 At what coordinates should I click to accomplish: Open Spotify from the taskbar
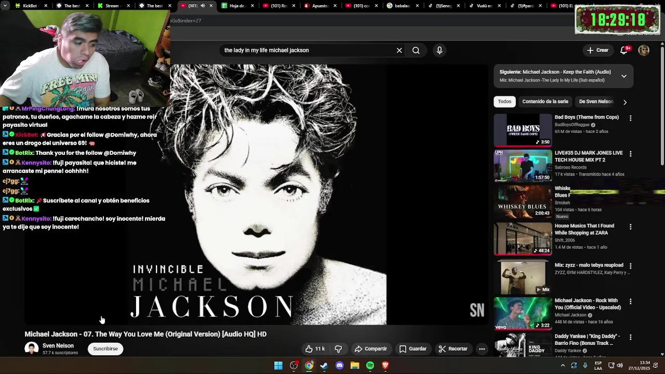click(370, 366)
